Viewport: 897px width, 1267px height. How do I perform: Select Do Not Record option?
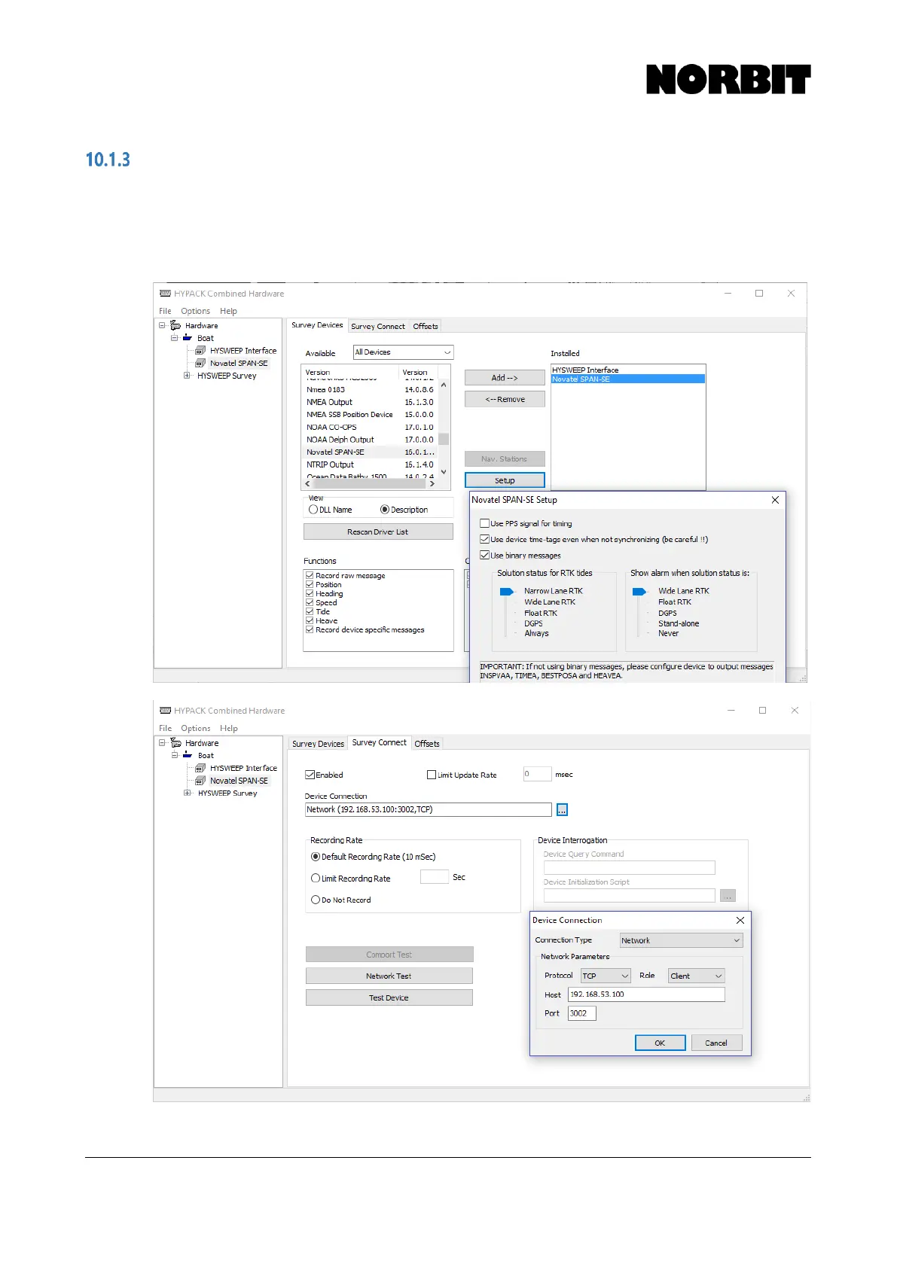point(316,900)
